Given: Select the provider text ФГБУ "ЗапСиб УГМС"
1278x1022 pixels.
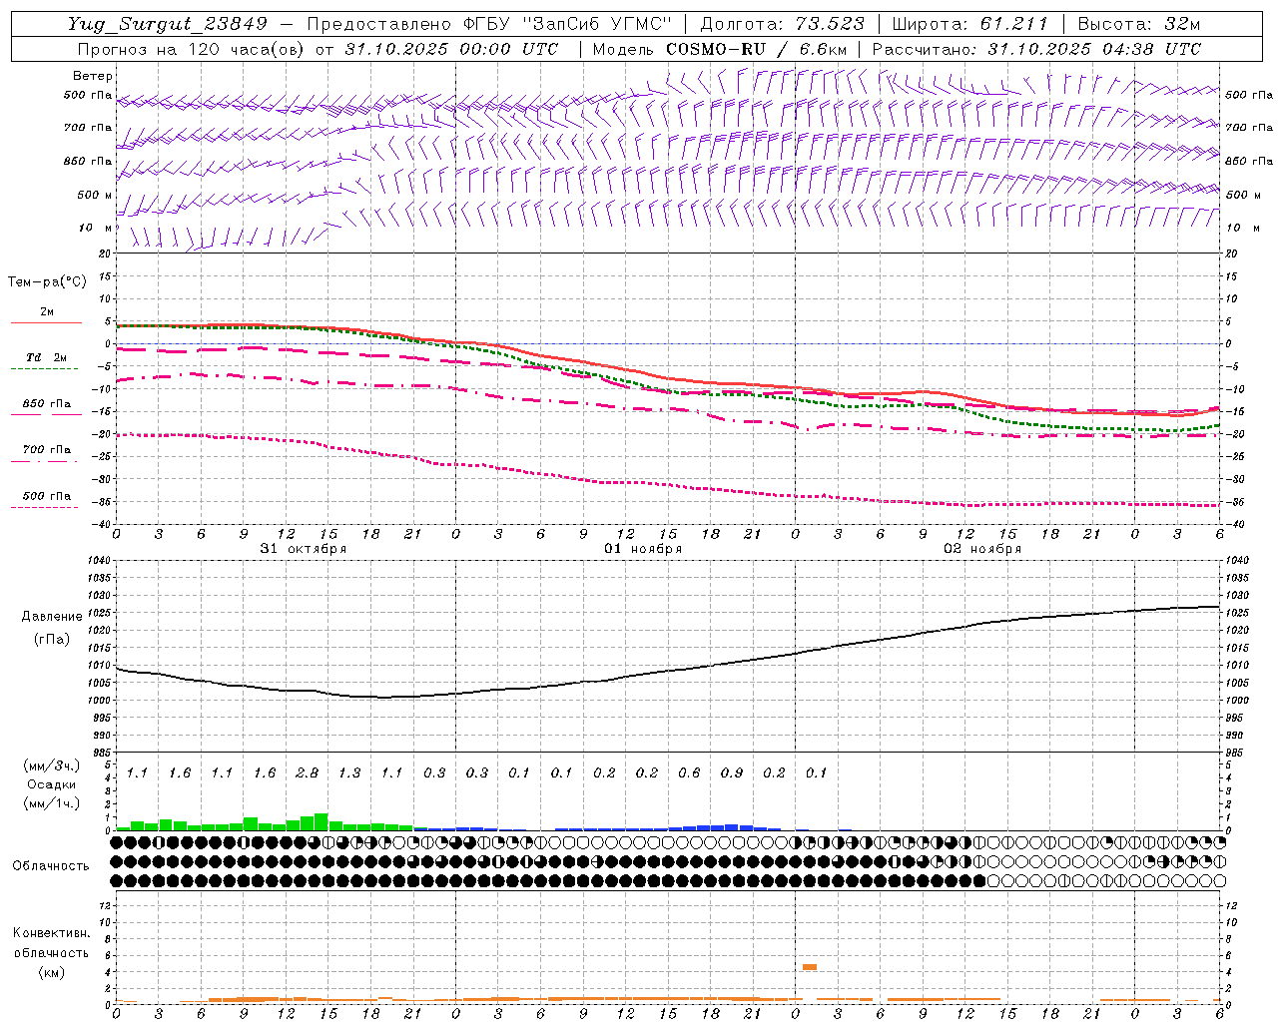Looking at the screenshot, I should coord(568,24).
